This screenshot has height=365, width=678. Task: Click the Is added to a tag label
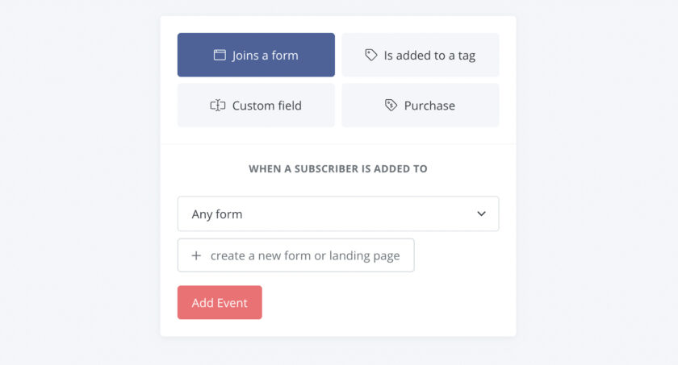pyautogui.click(x=429, y=56)
